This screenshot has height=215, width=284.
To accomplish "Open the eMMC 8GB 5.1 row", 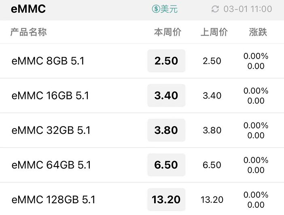I will click(142, 61).
